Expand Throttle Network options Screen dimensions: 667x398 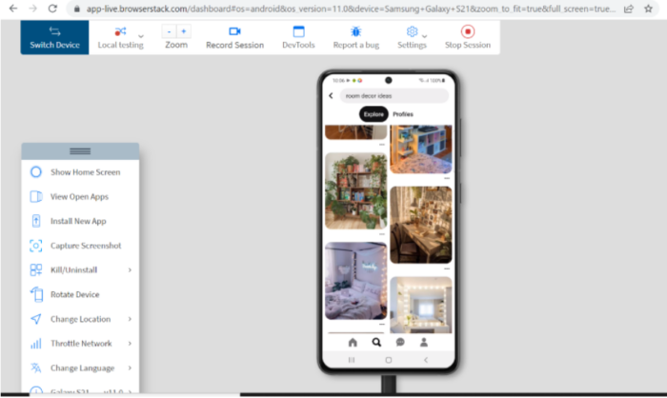pos(80,343)
